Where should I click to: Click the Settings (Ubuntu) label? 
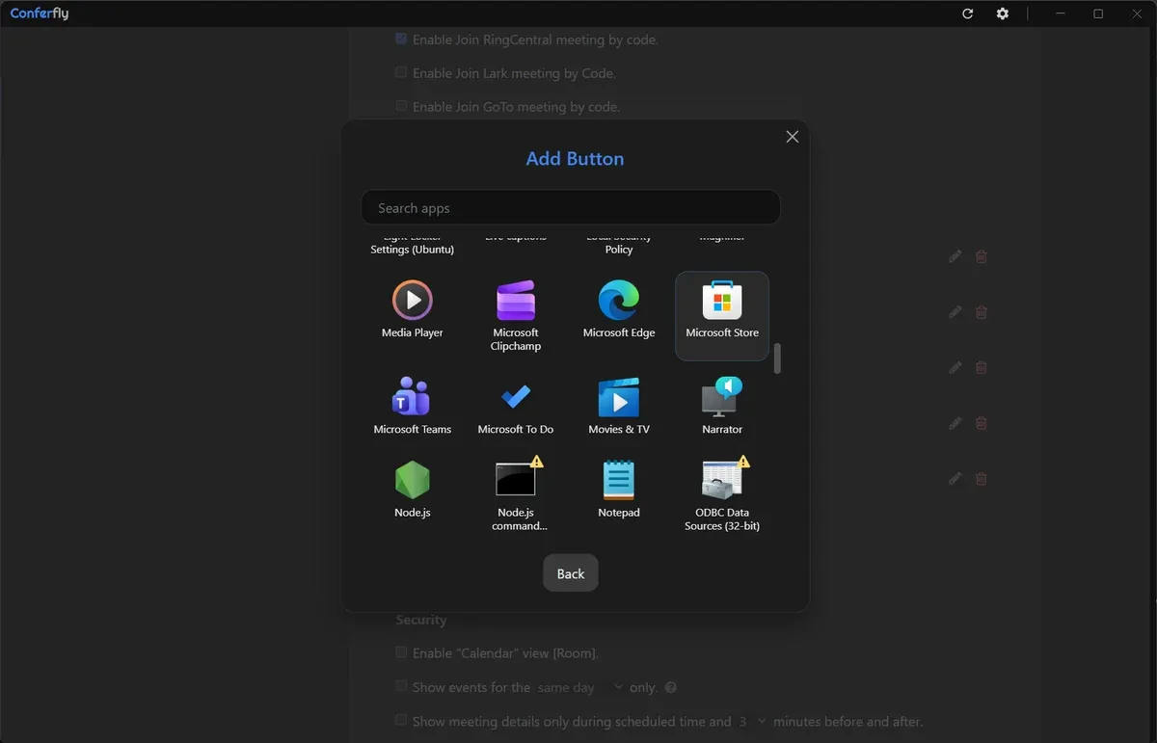click(412, 249)
